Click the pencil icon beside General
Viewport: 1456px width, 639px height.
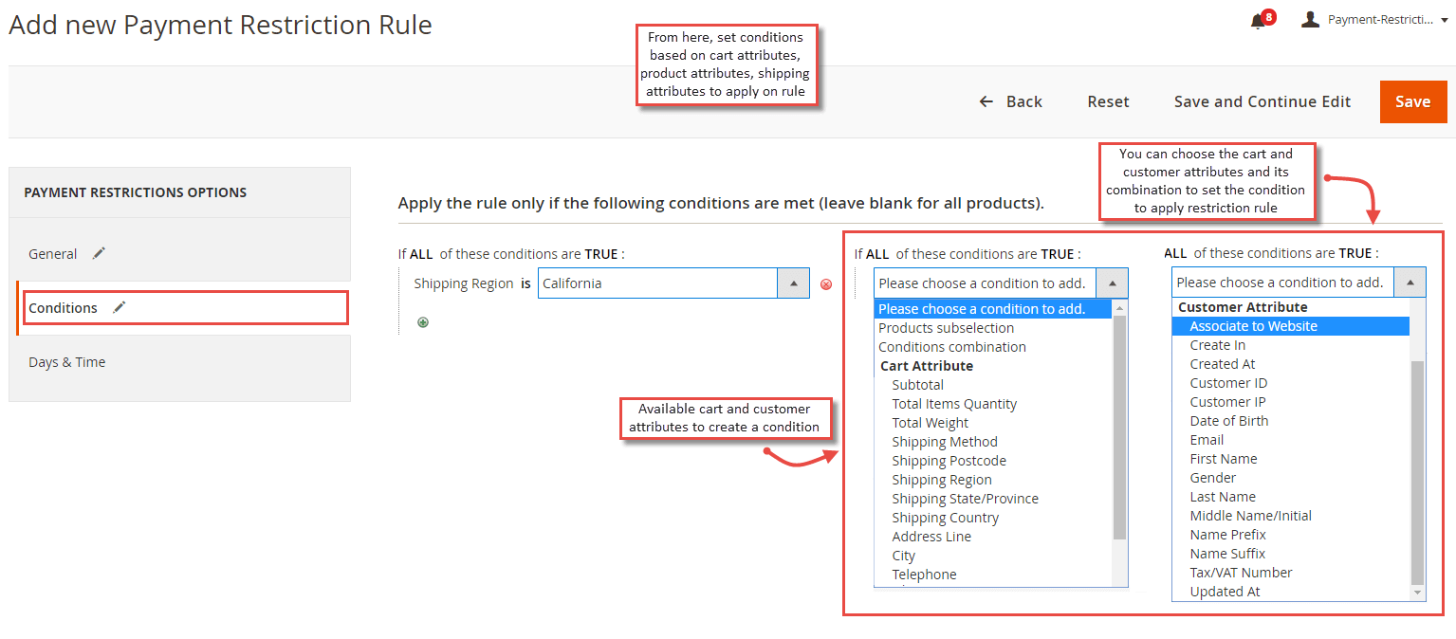98,253
